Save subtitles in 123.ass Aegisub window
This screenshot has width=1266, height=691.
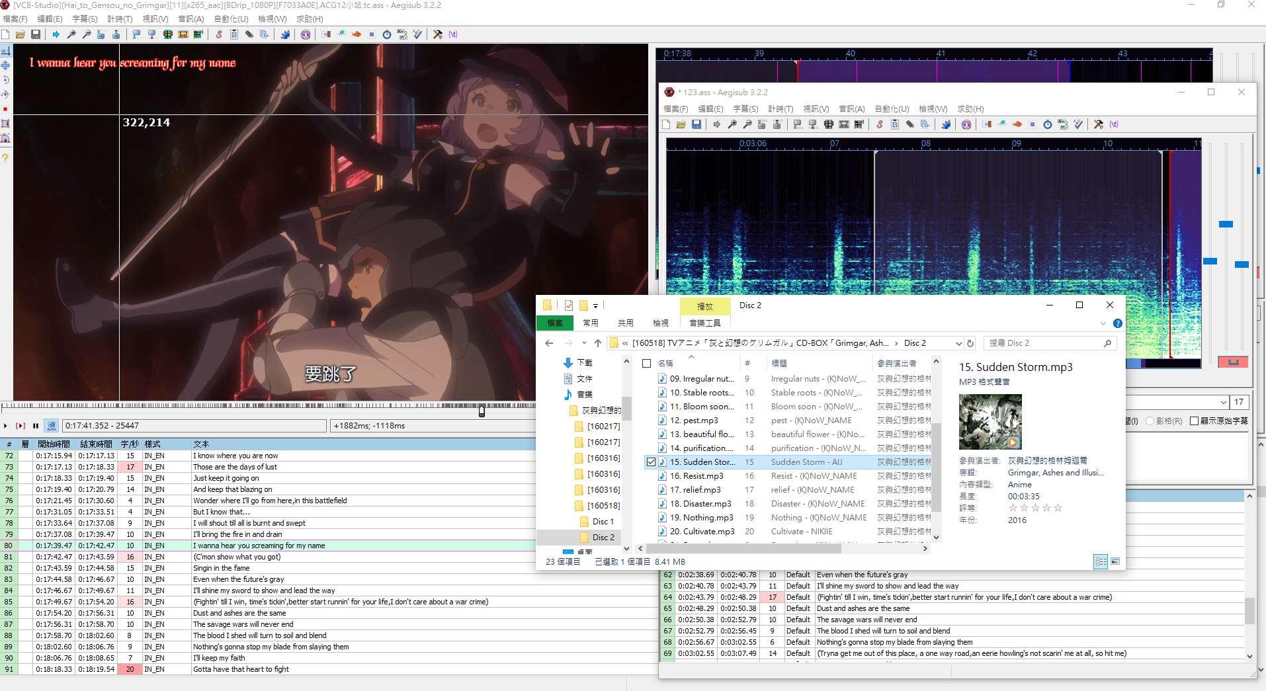696,124
